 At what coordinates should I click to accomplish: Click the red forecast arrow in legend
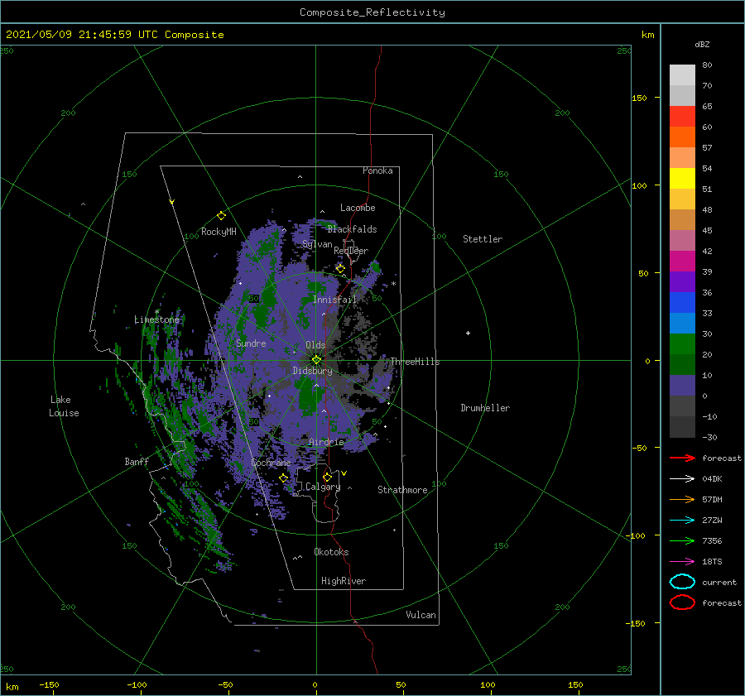click(x=682, y=458)
